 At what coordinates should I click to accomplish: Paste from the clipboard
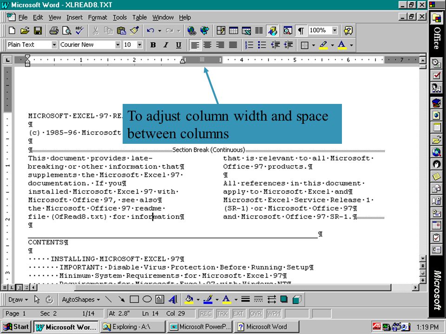(x=121, y=31)
